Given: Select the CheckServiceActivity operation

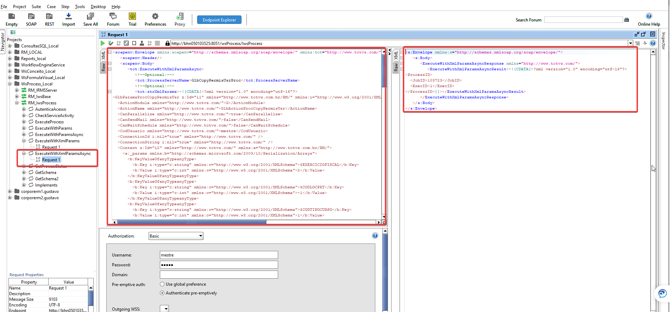Looking at the screenshot, I should click(x=55, y=115).
